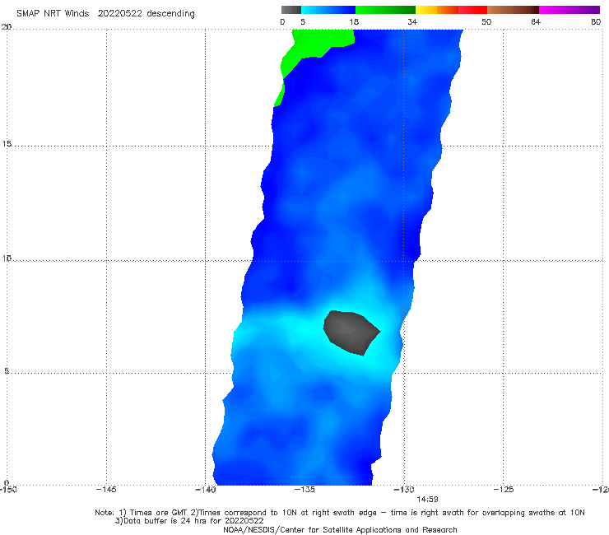The height and width of the screenshot is (535, 609).
Task: Click the color bar tick label "18"
Action: coord(354,22)
